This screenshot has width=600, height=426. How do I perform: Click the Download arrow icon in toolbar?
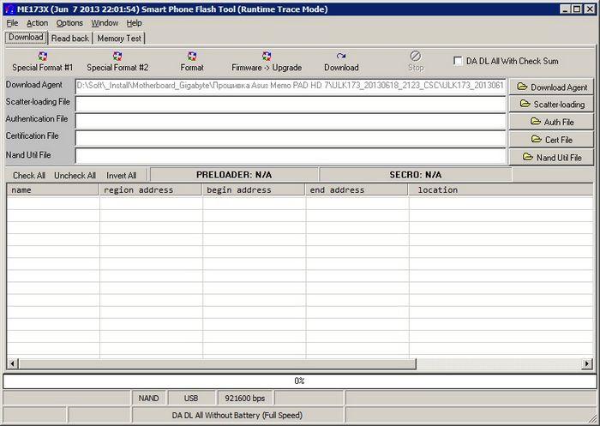[x=341, y=57]
